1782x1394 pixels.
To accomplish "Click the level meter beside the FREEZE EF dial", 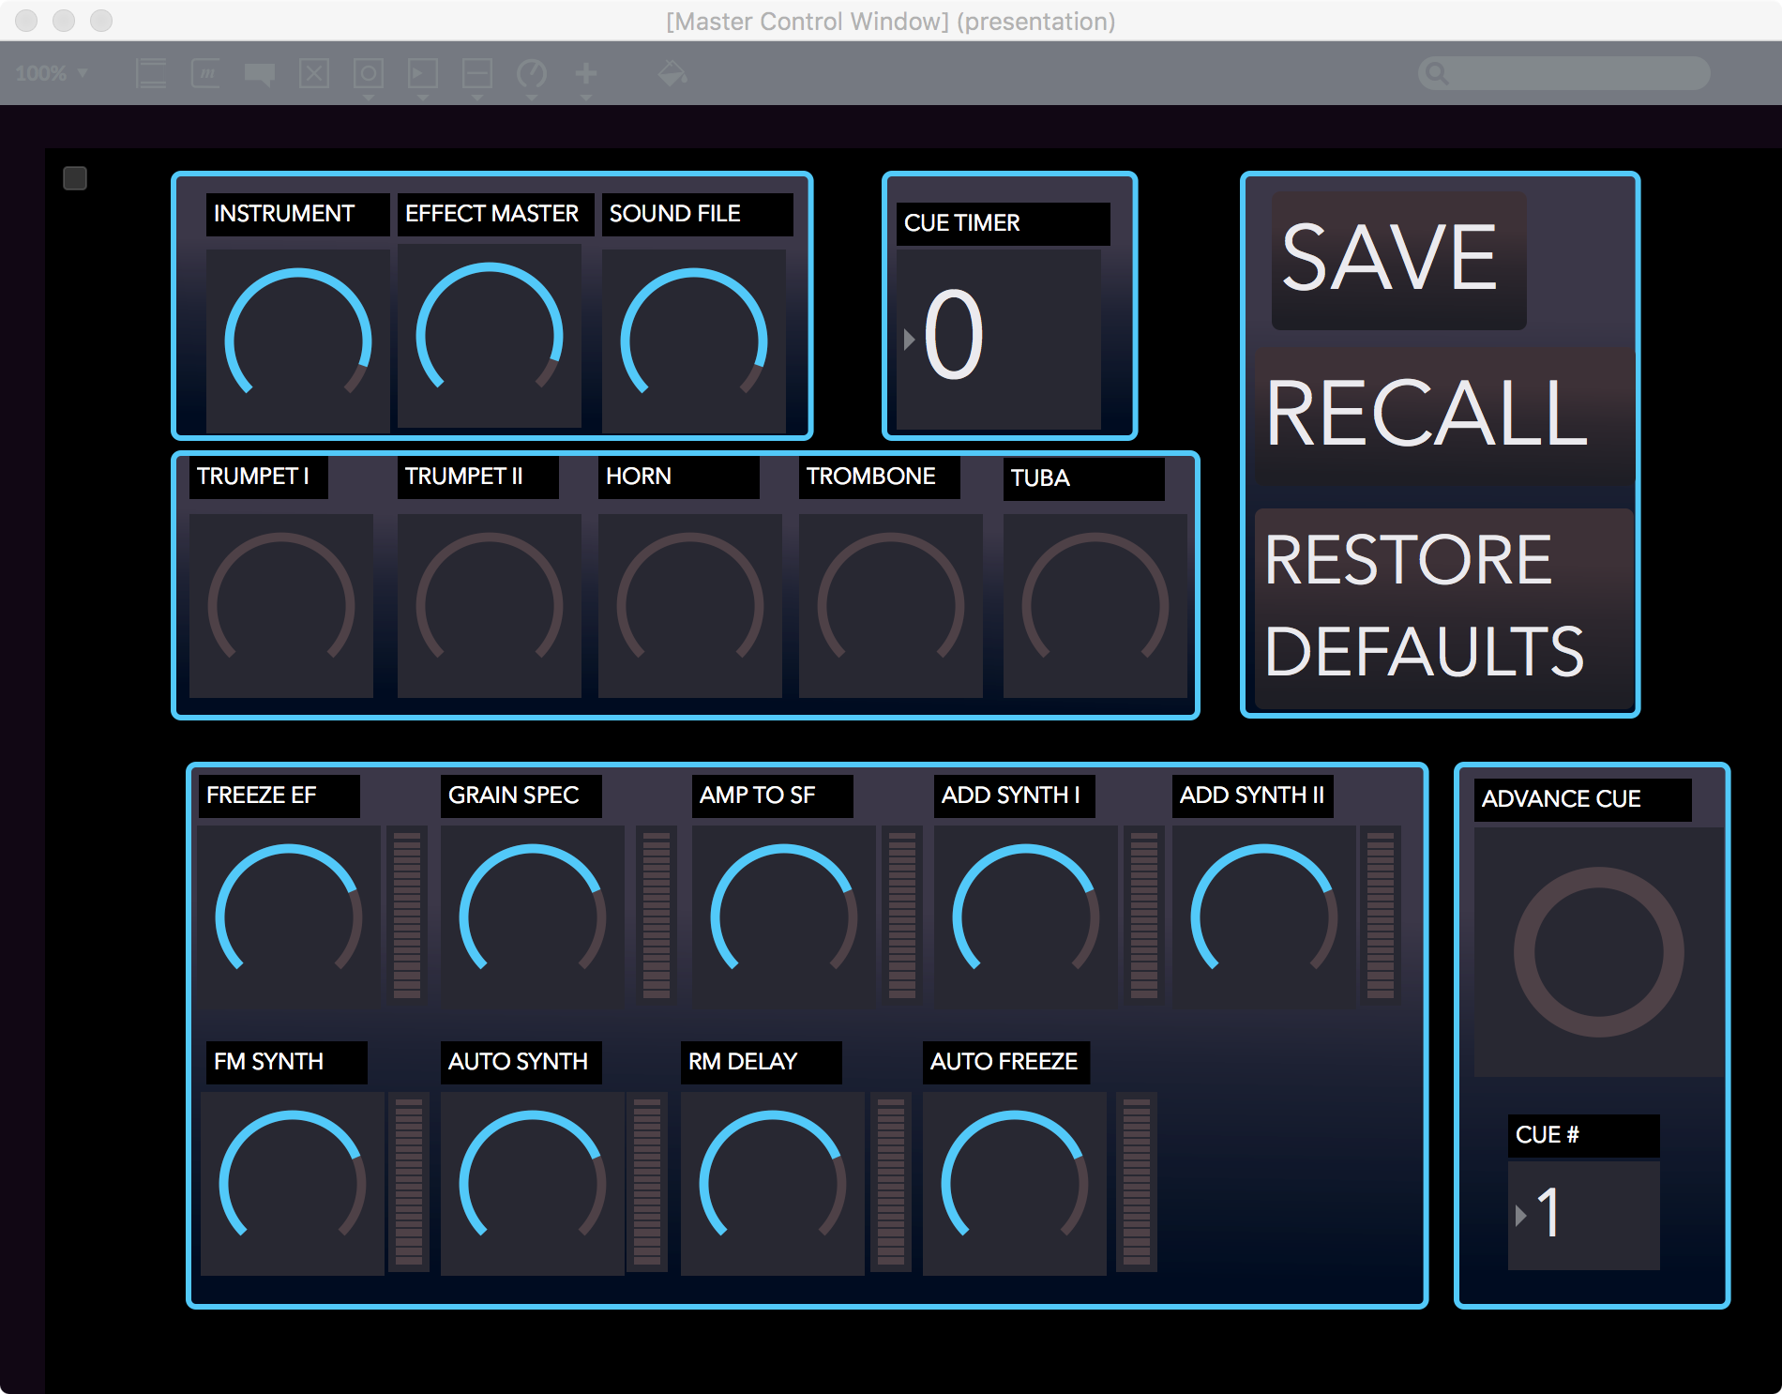I will pos(407,916).
